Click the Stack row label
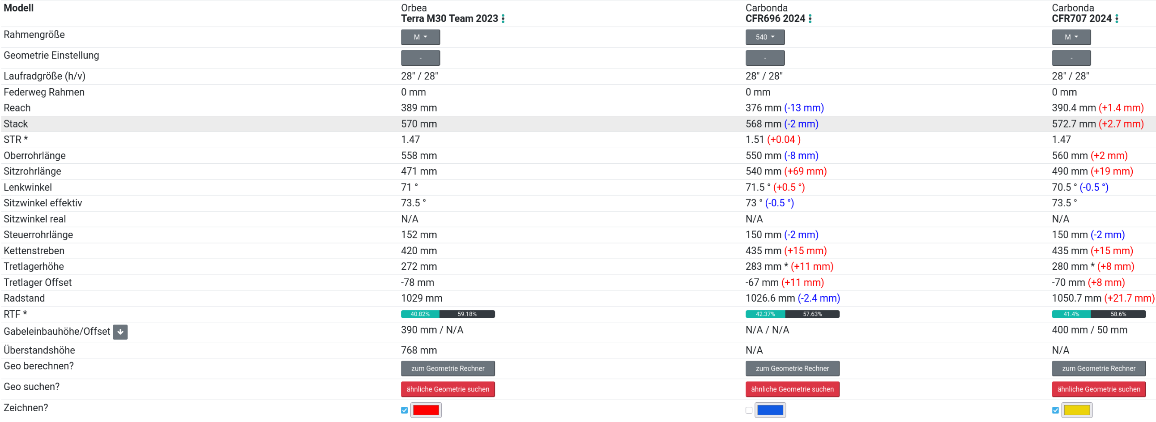The image size is (1156, 422). tap(16, 124)
